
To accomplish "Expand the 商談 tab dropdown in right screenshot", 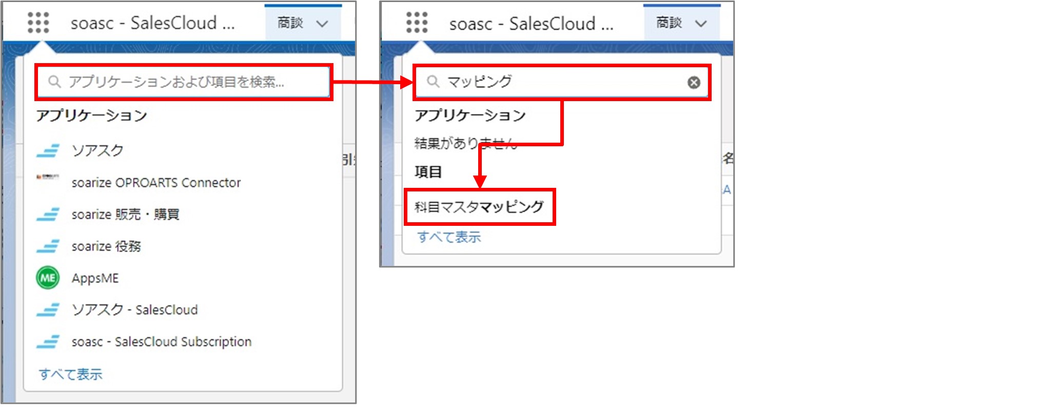I will tap(701, 24).
